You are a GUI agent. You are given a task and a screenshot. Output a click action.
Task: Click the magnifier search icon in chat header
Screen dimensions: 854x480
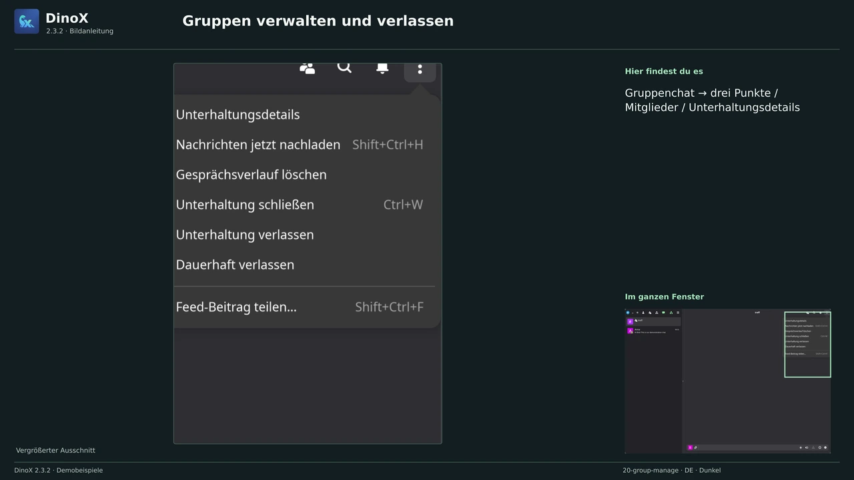pos(344,67)
